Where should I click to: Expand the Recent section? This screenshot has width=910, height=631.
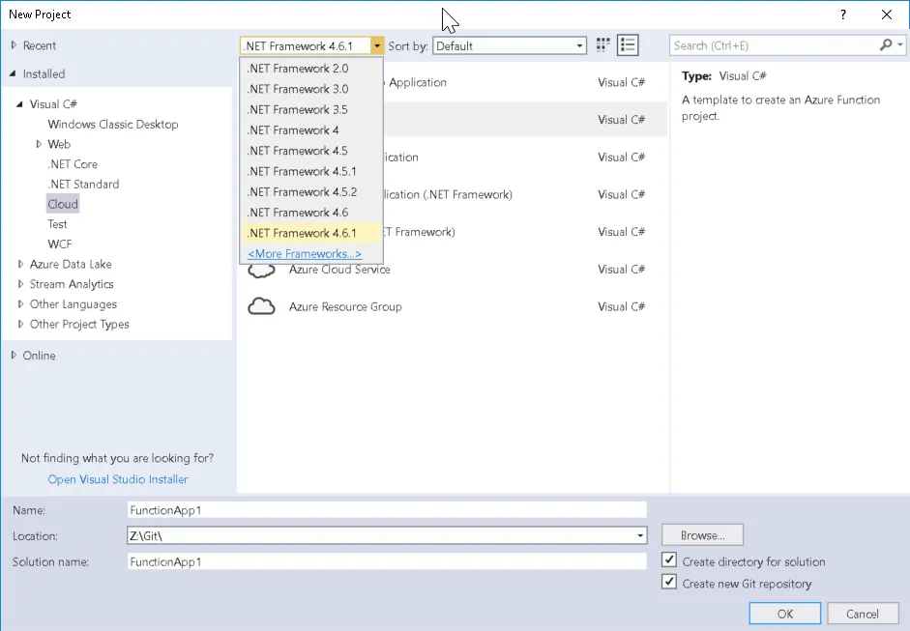pyautogui.click(x=14, y=45)
